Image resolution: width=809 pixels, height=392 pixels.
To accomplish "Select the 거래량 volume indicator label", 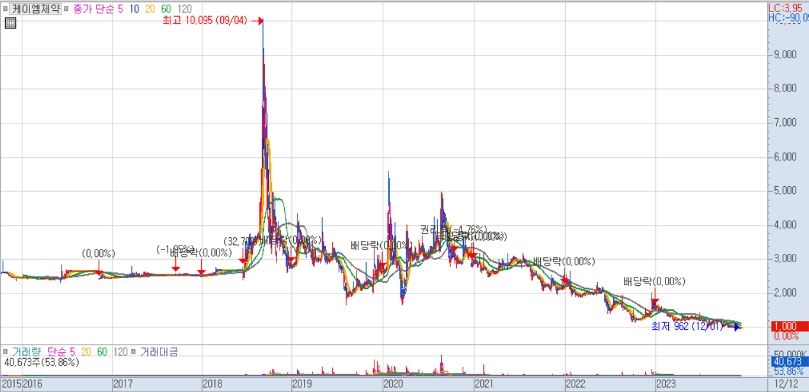I will click(26, 351).
